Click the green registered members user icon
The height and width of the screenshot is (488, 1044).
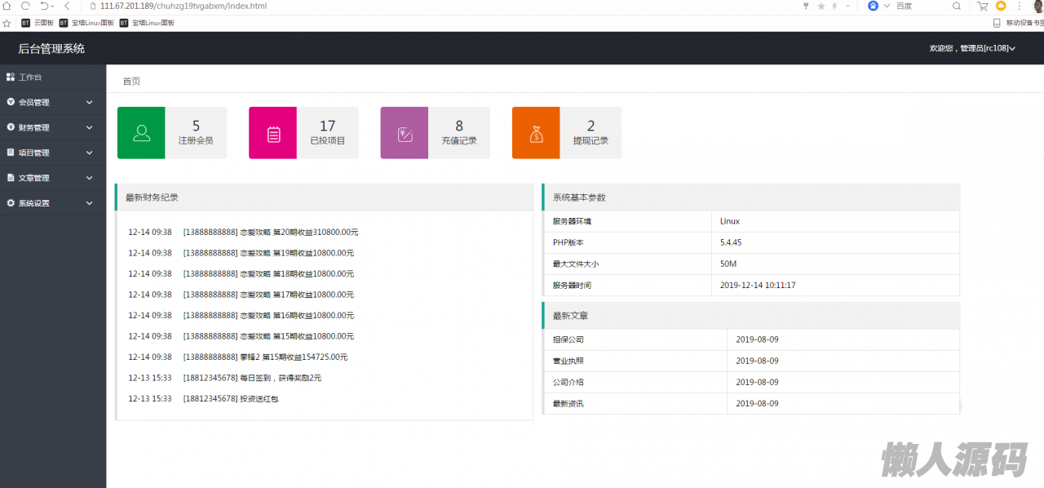(141, 133)
